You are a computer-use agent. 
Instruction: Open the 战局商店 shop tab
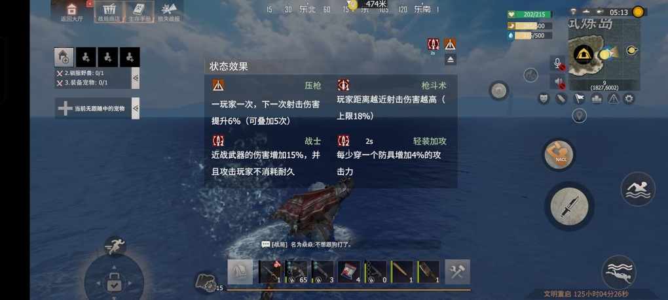(109, 11)
